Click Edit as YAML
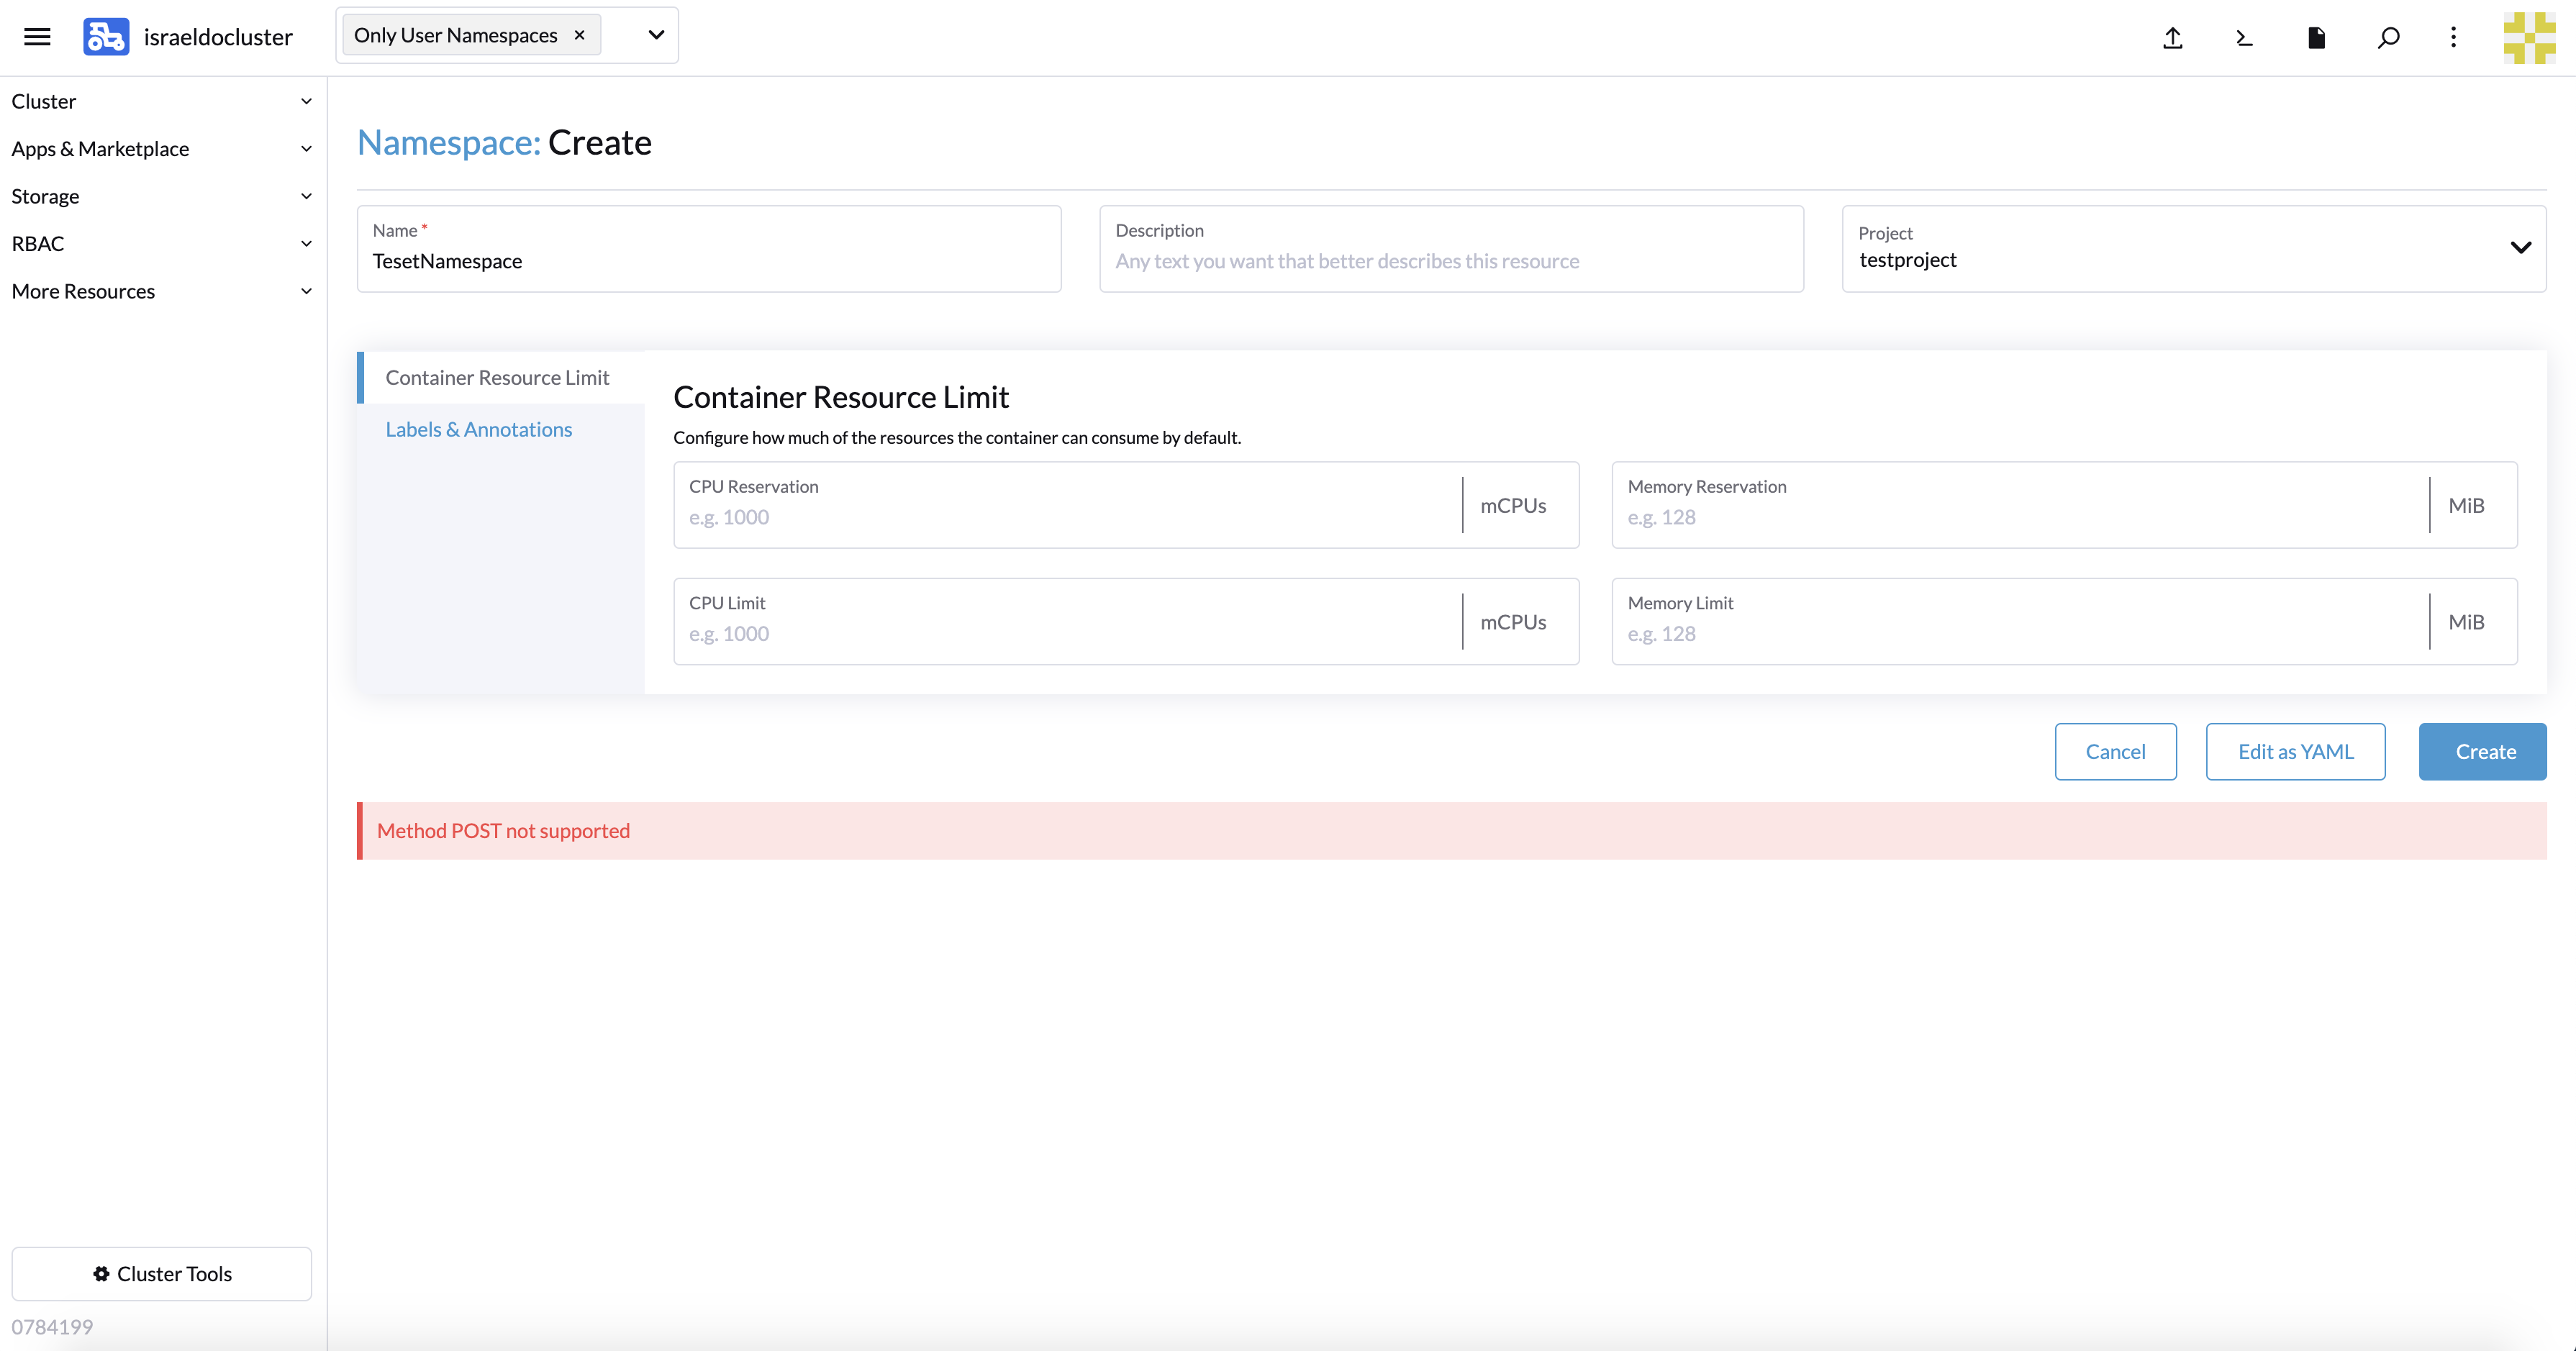This screenshot has width=2576, height=1351. click(x=2295, y=751)
